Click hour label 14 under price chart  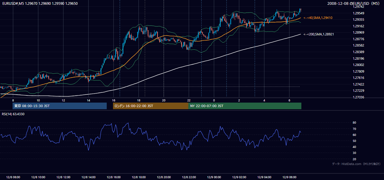[88, 100]
